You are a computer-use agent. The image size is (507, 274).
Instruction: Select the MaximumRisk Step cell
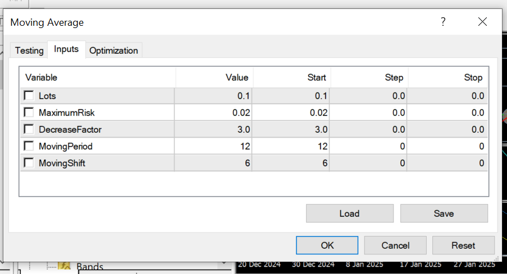(368, 113)
